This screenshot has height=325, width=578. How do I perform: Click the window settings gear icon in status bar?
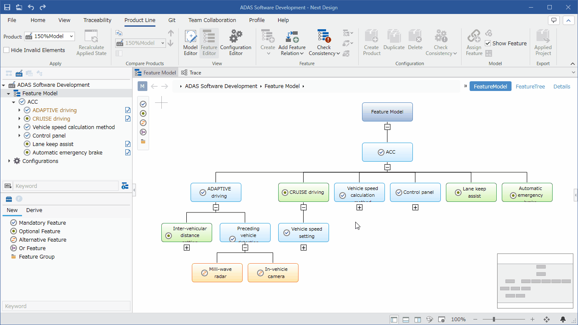pyautogui.click(x=441, y=319)
